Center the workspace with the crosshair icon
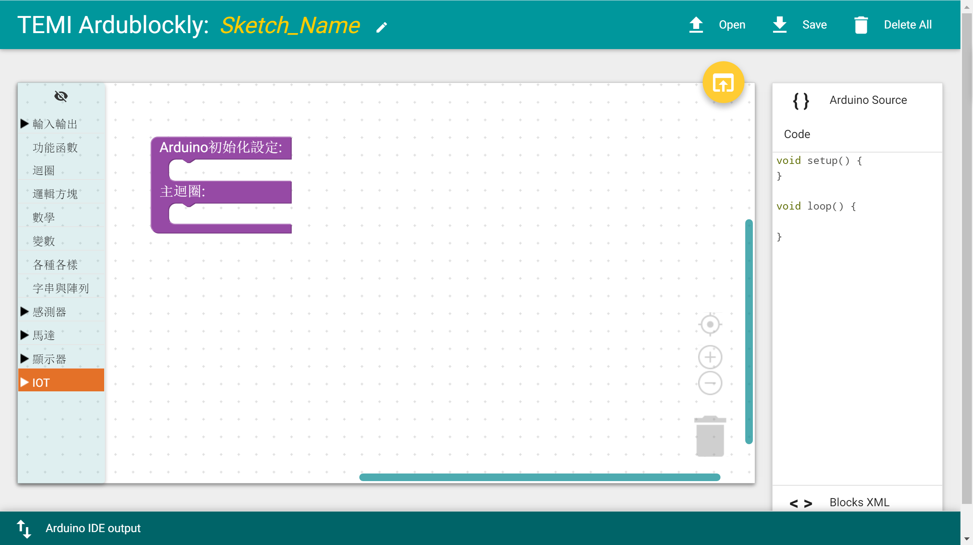The image size is (973, 545). tap(710, 324)
